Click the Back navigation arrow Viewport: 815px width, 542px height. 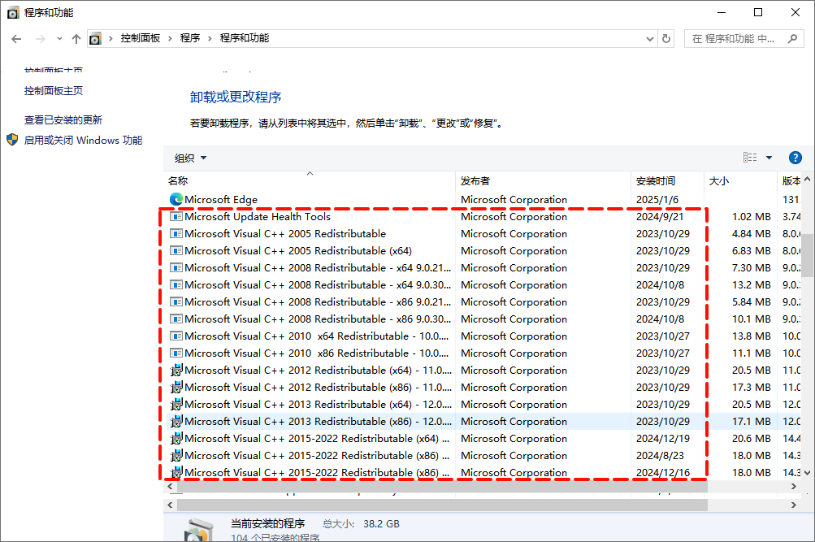point(16,39)
